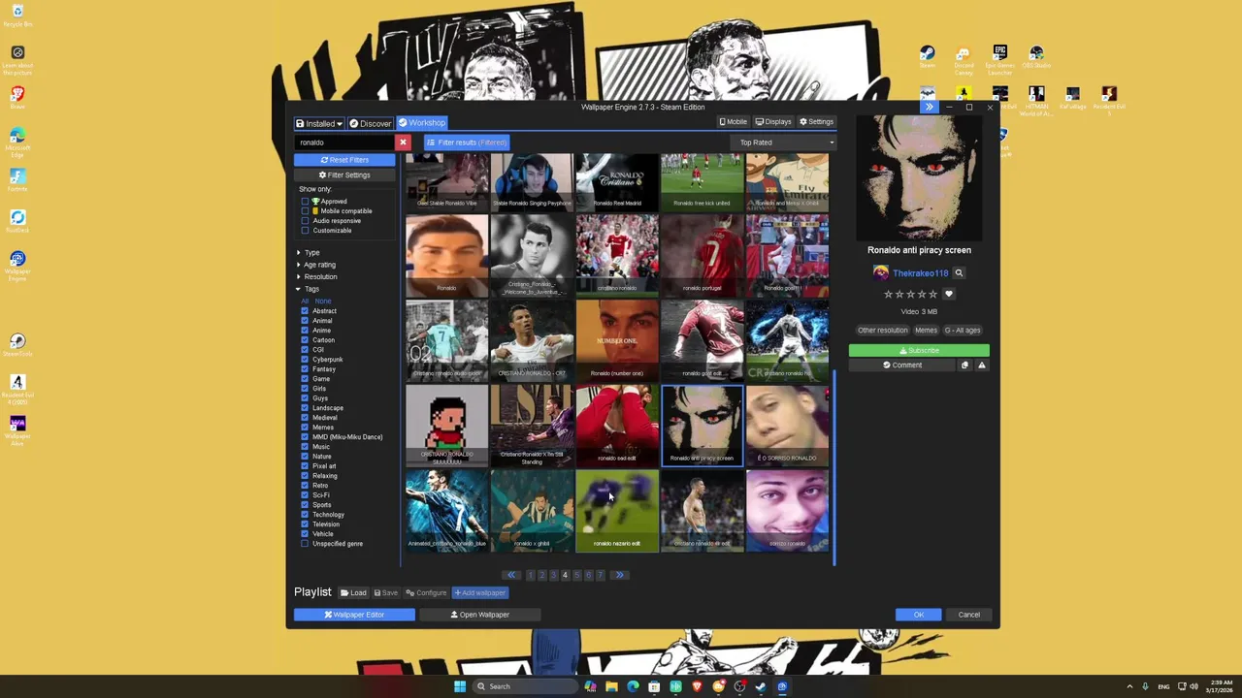Click the Memes tag chip
The height and width of the screenshot is (698, 1242).
click(x=926, y=331)
